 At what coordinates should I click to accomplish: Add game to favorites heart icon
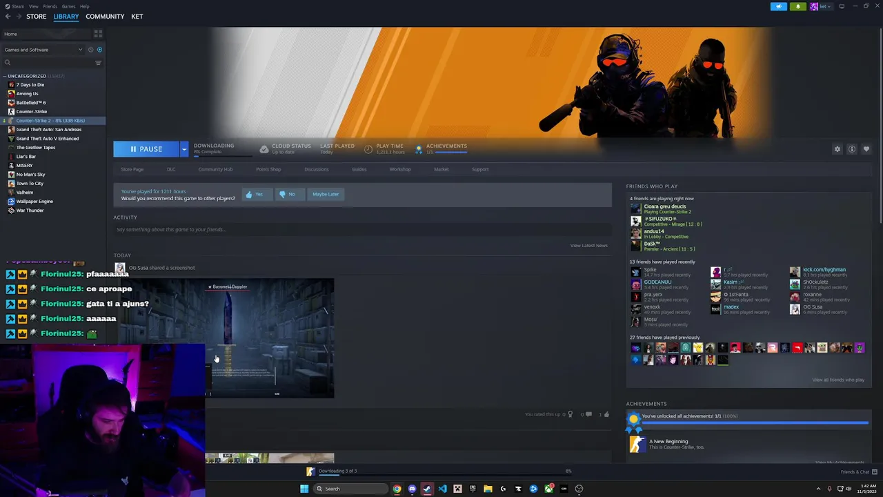[866, 149]
